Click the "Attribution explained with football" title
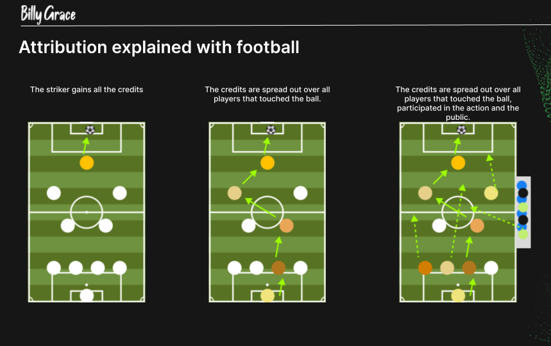Screen dimensions: 551x346 tap(159, 47)
